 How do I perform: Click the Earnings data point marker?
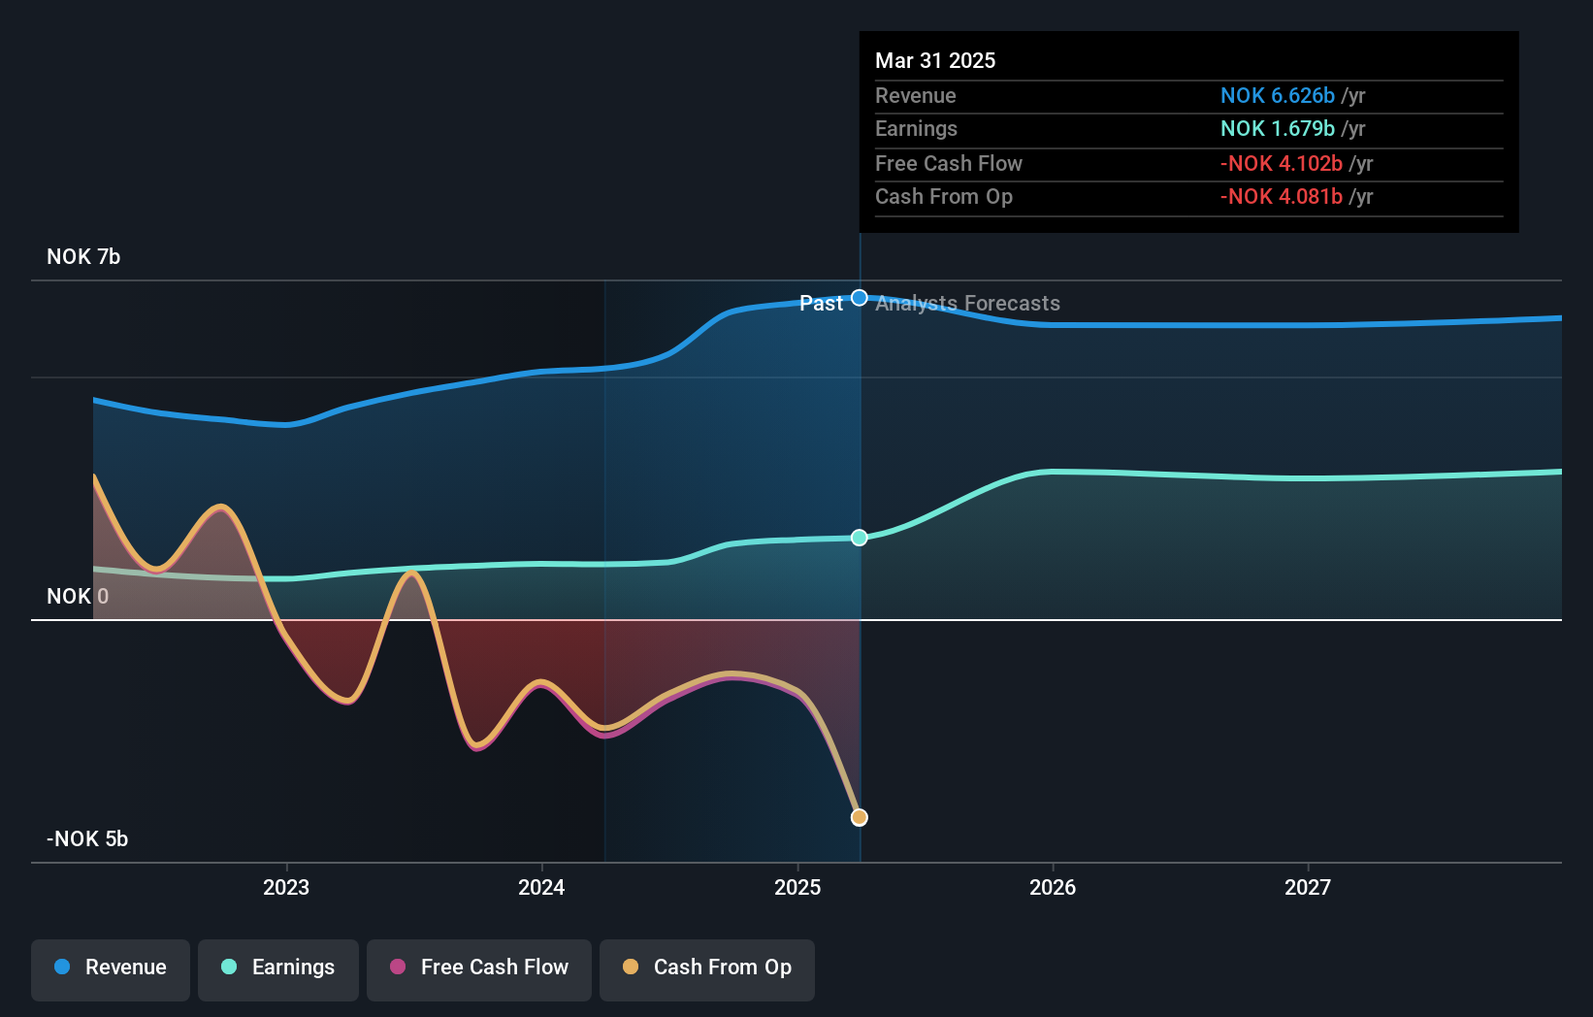coord(860,538)
